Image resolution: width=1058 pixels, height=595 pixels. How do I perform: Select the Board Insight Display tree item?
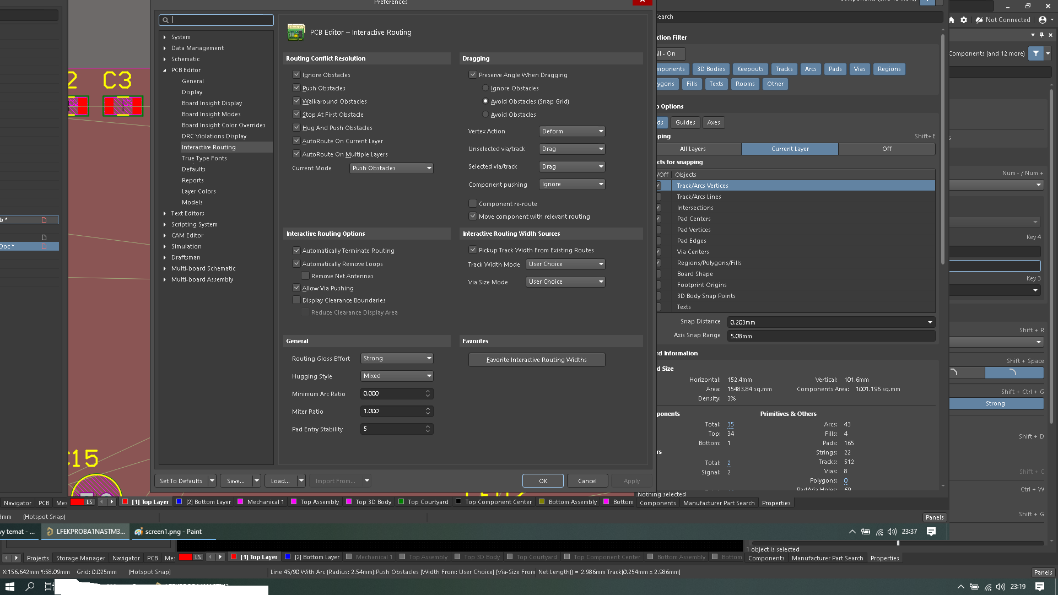212,103
